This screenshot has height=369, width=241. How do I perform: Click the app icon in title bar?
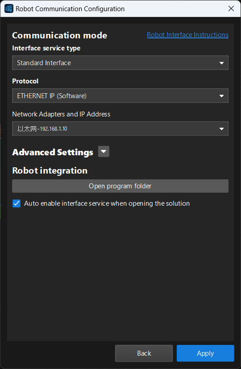pos(9,9)
